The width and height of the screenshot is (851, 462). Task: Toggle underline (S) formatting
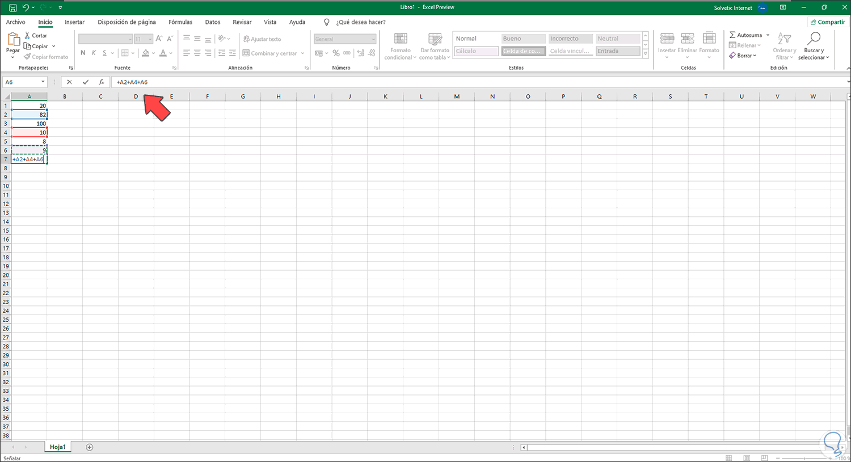104,53
